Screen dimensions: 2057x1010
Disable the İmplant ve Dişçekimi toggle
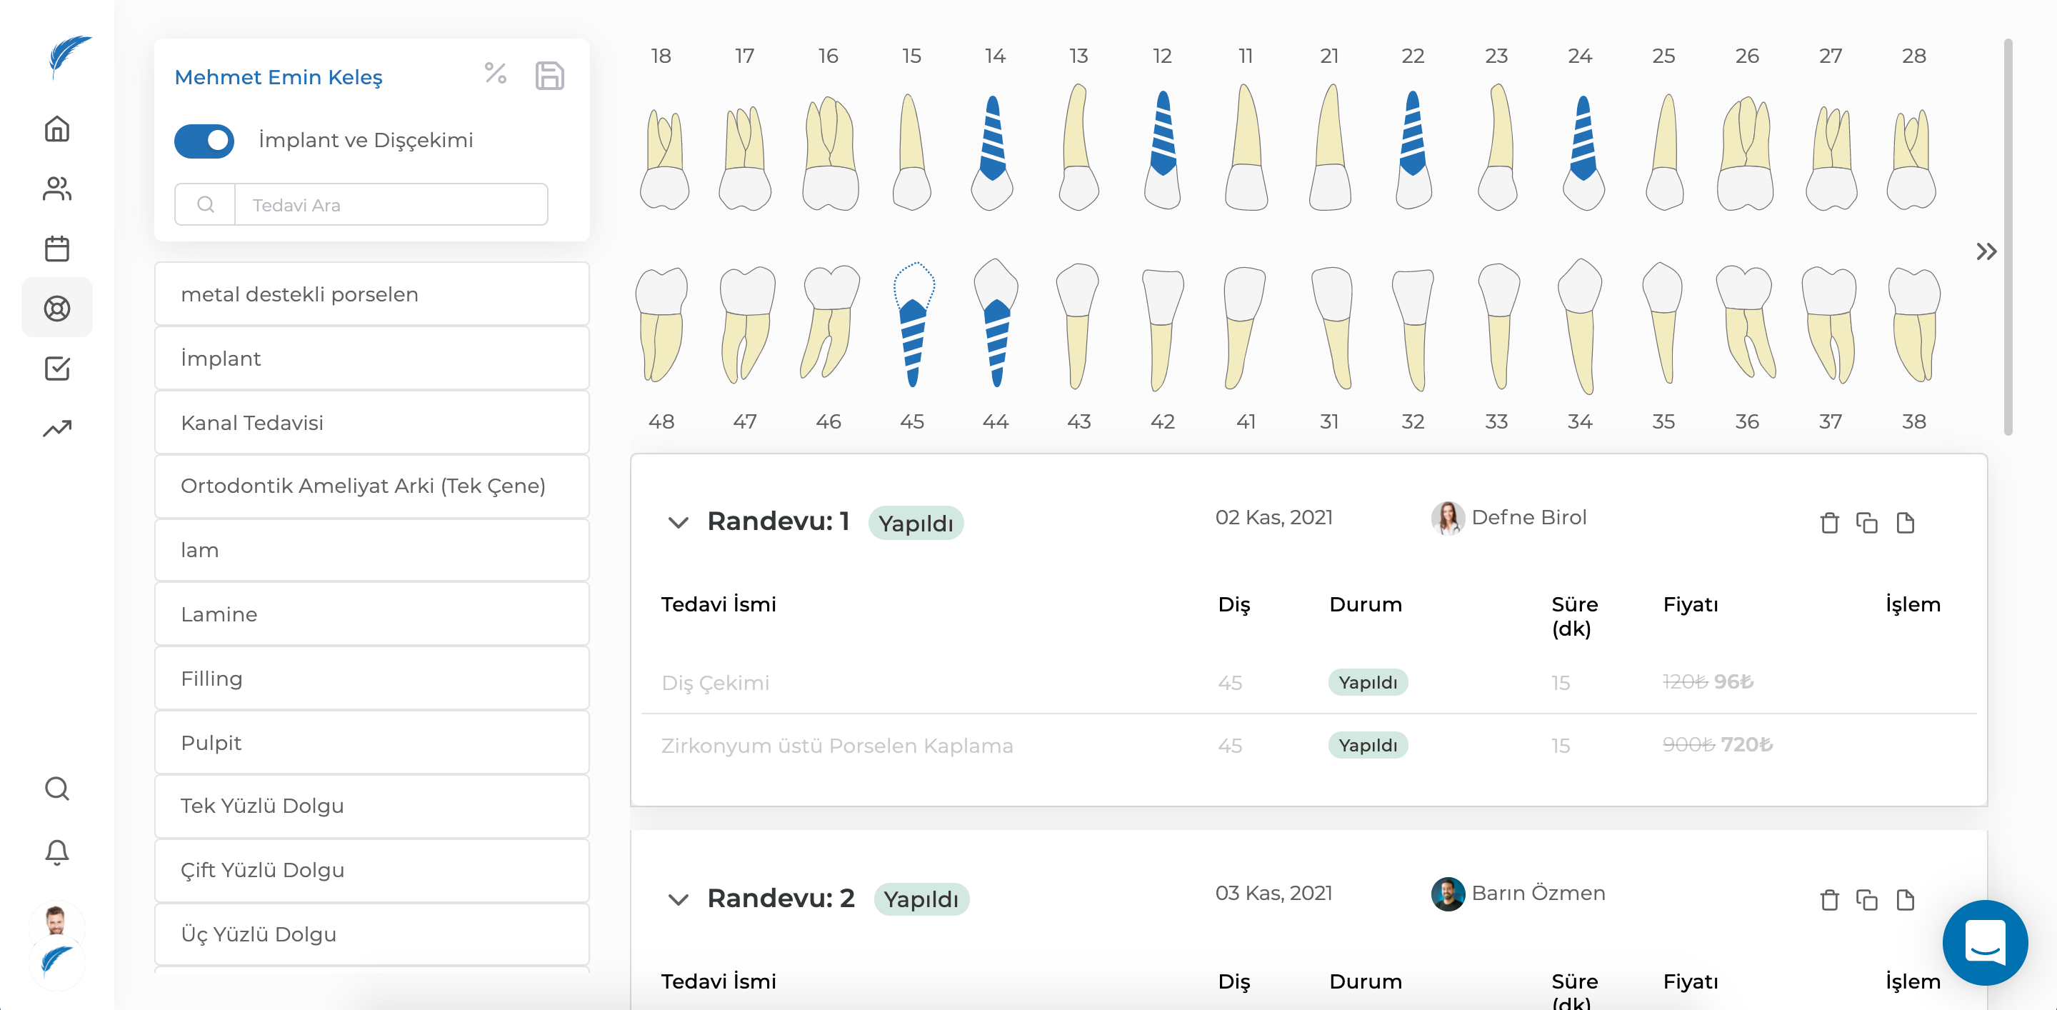(x=204, y=141)
